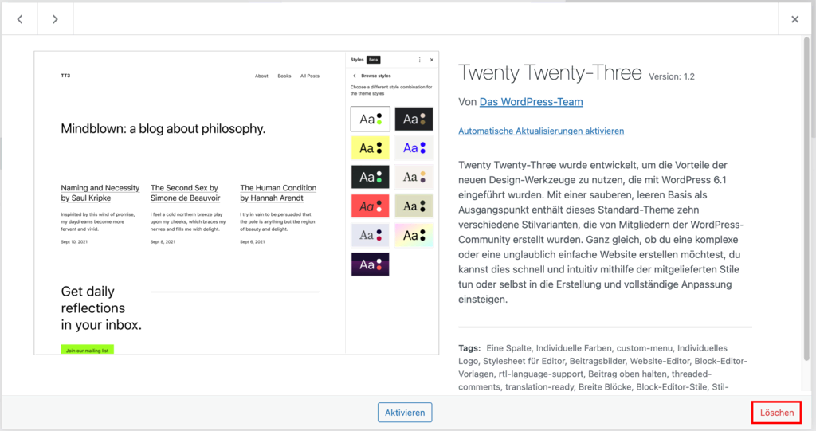Click the red Löschen link
Image resolution: width=816 pixels, height=431 pixels.
[x=776, y=412]
